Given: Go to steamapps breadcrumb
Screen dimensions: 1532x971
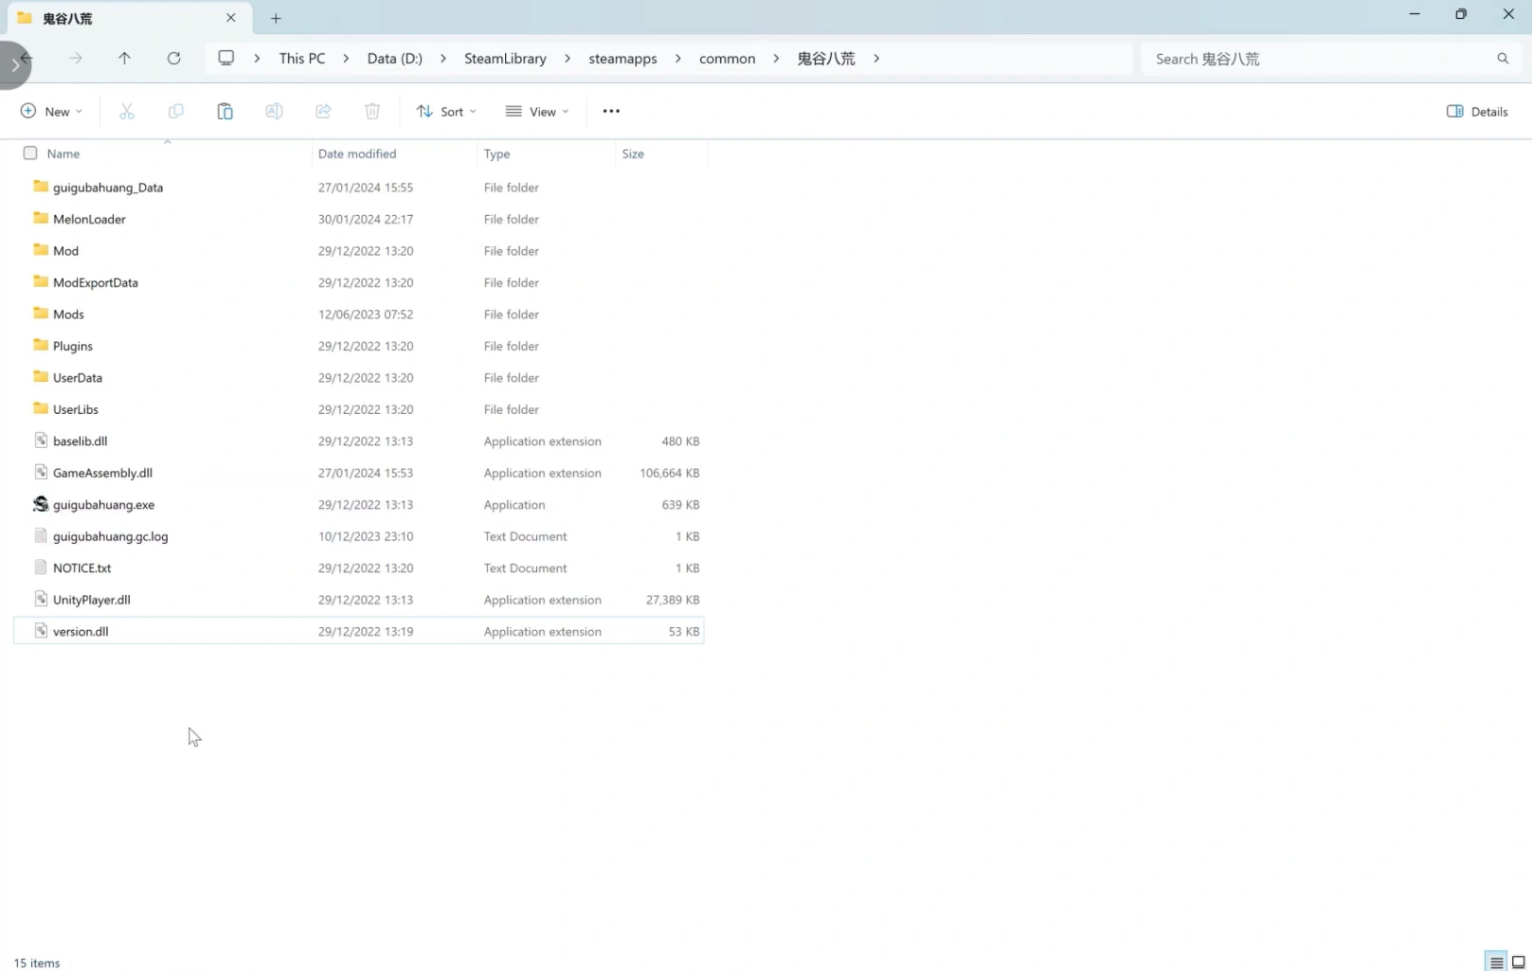Looking at the screenshot, I should 622,59.
